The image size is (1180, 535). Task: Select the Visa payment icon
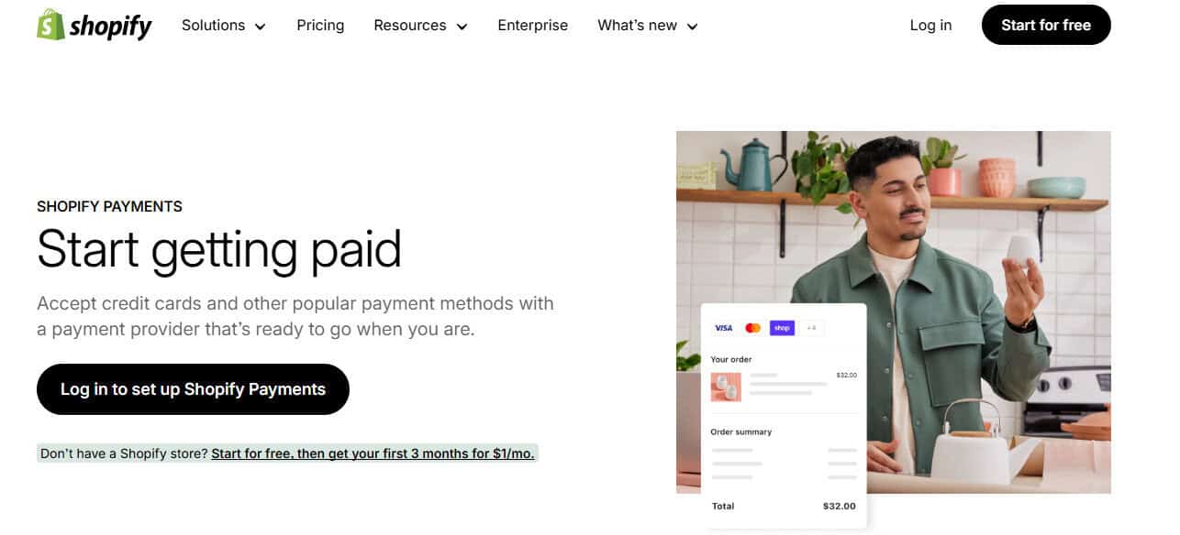coord(723,327)
